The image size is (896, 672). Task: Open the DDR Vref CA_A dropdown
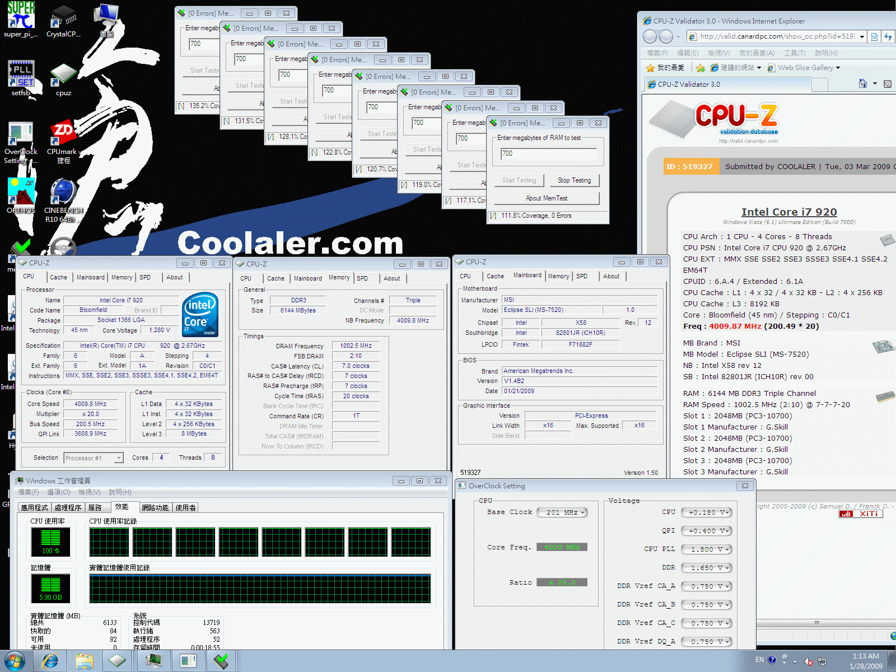click(707, 586)
